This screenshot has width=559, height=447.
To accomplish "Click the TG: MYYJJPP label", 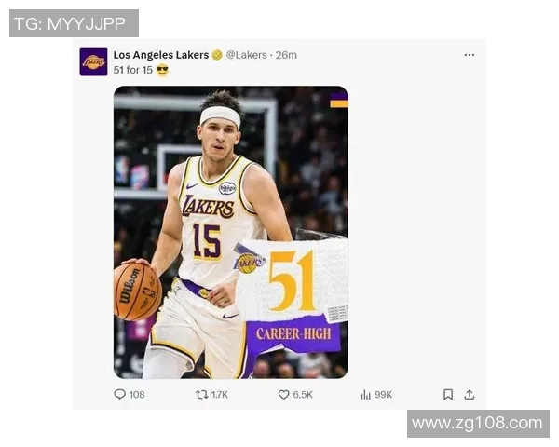I will pos(74,23).
